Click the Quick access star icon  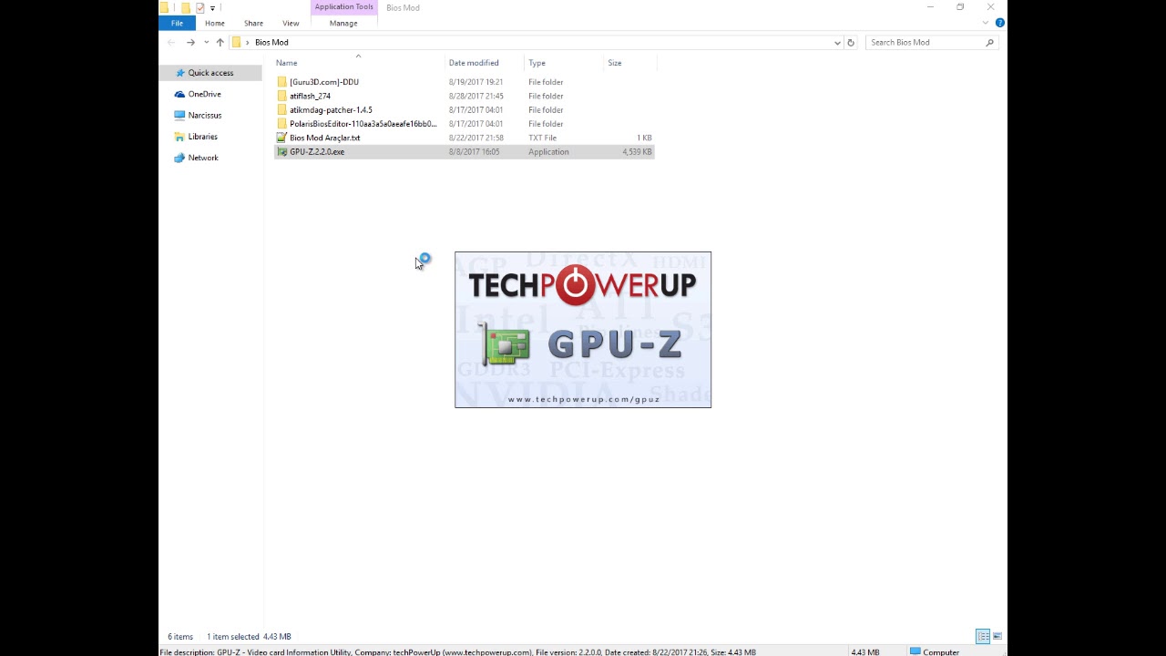tap(179, 73)
